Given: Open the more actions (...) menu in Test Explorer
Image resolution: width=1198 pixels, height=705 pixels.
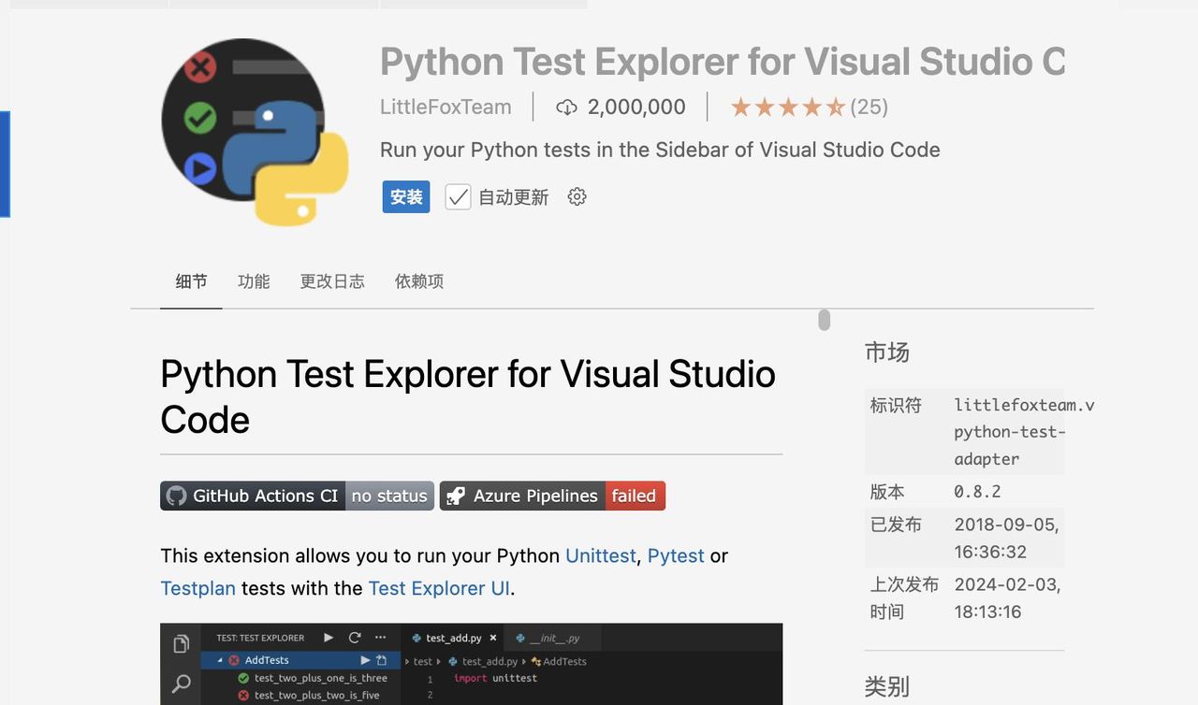Looking at the screenshot, I should coord(382,637).
